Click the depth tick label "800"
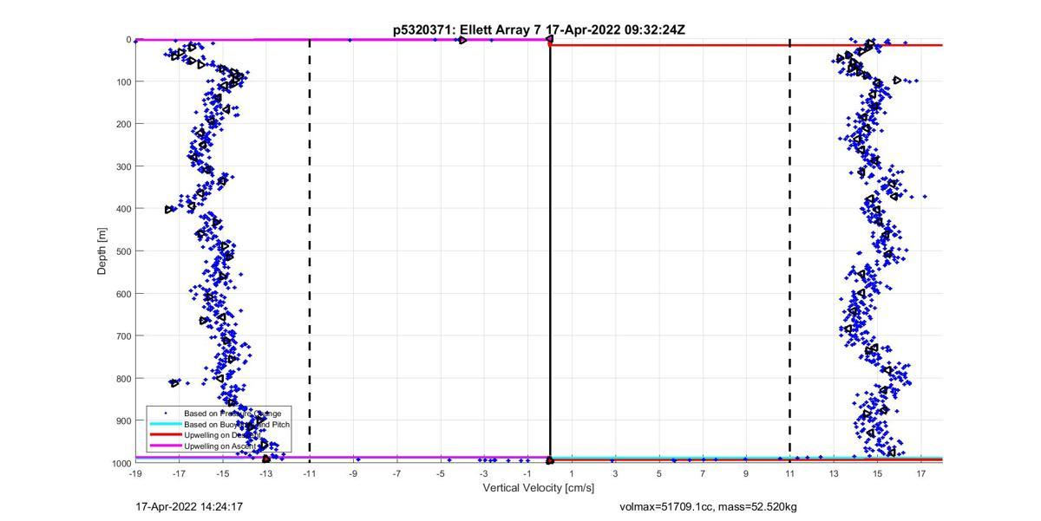This screenshot has height=521, width=1041. click(123, 379)
